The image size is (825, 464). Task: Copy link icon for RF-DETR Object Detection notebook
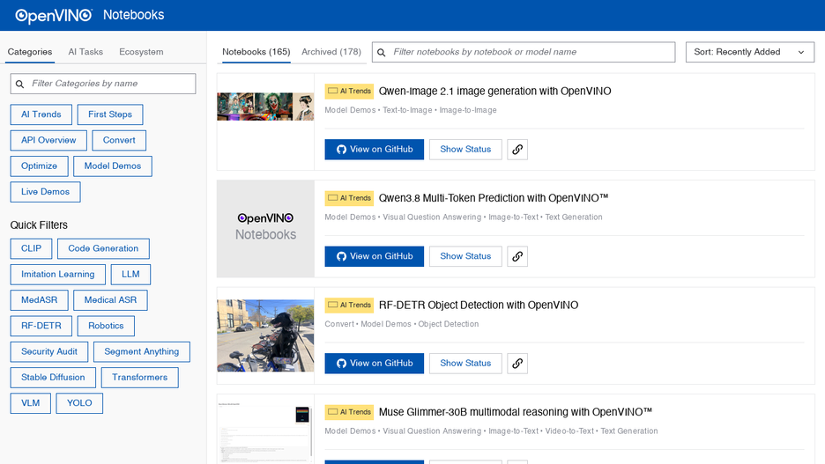click(517, 363)
